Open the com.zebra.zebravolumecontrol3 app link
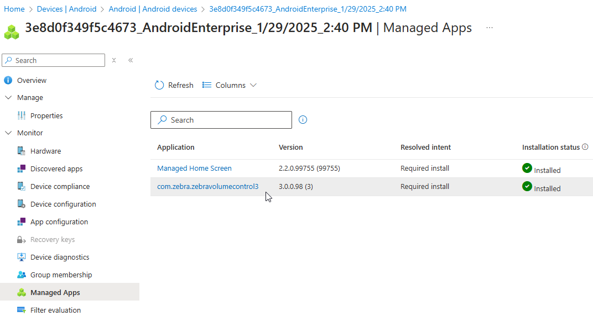 pos(207,187)
